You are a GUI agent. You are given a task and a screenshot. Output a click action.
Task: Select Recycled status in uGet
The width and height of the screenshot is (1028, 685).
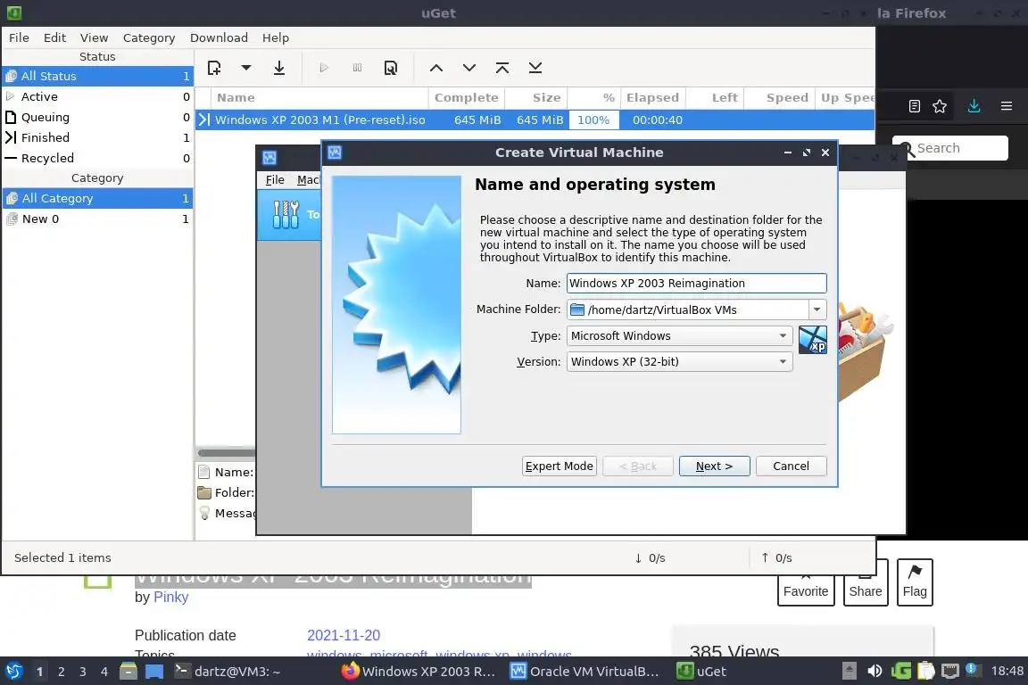(x=97, y=158)
